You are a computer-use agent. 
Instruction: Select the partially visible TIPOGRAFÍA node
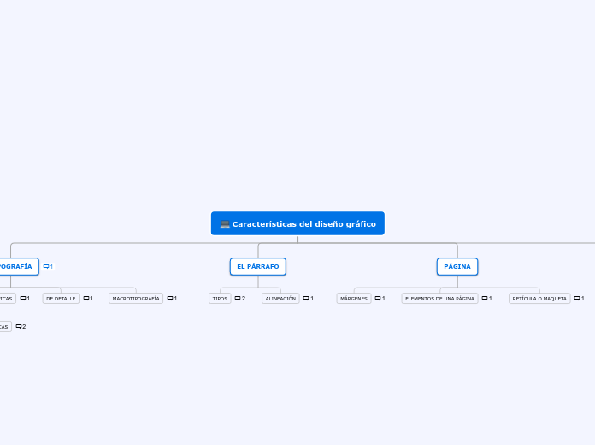[17, 266]
